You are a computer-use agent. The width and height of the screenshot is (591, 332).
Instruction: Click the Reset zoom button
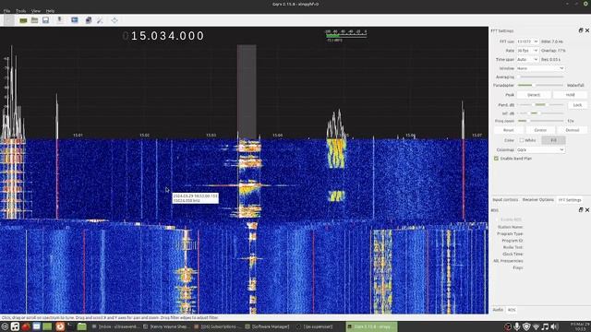tap(509, 130)
